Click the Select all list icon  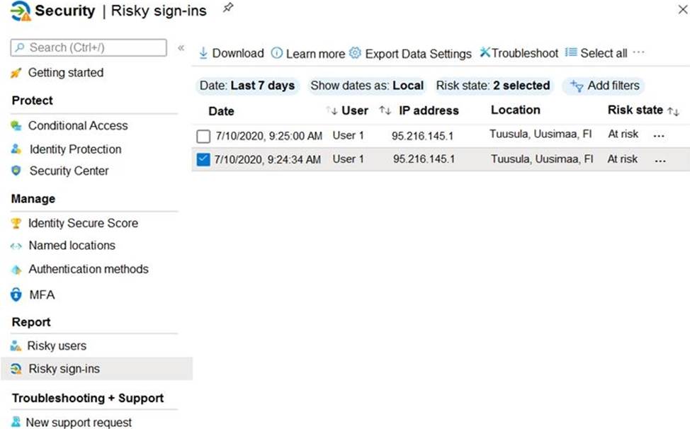pos(571,53)
